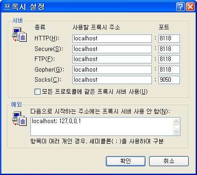197x175 pixels.
Task: Click the Socks(C) label
Action: click(x=48, y=80)
